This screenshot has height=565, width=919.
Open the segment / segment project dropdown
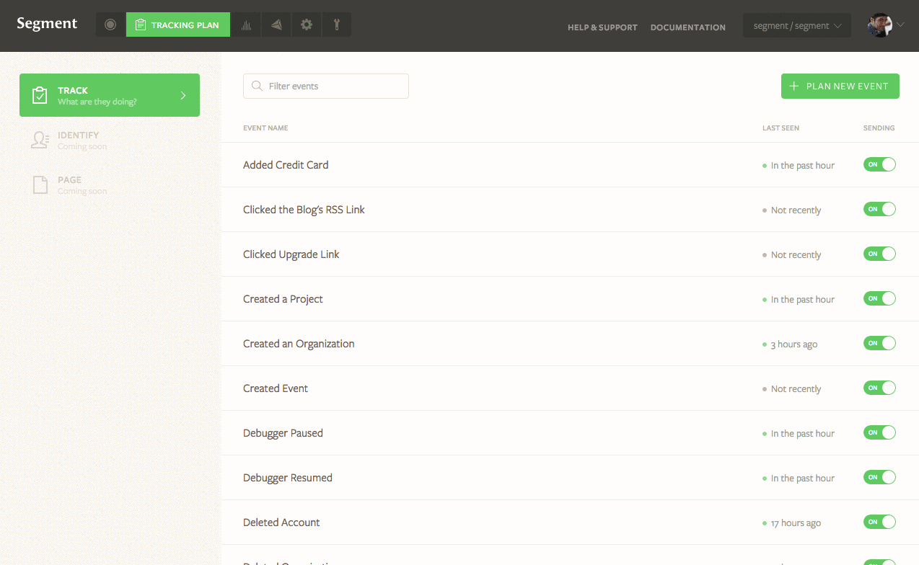tap(797, 26)
